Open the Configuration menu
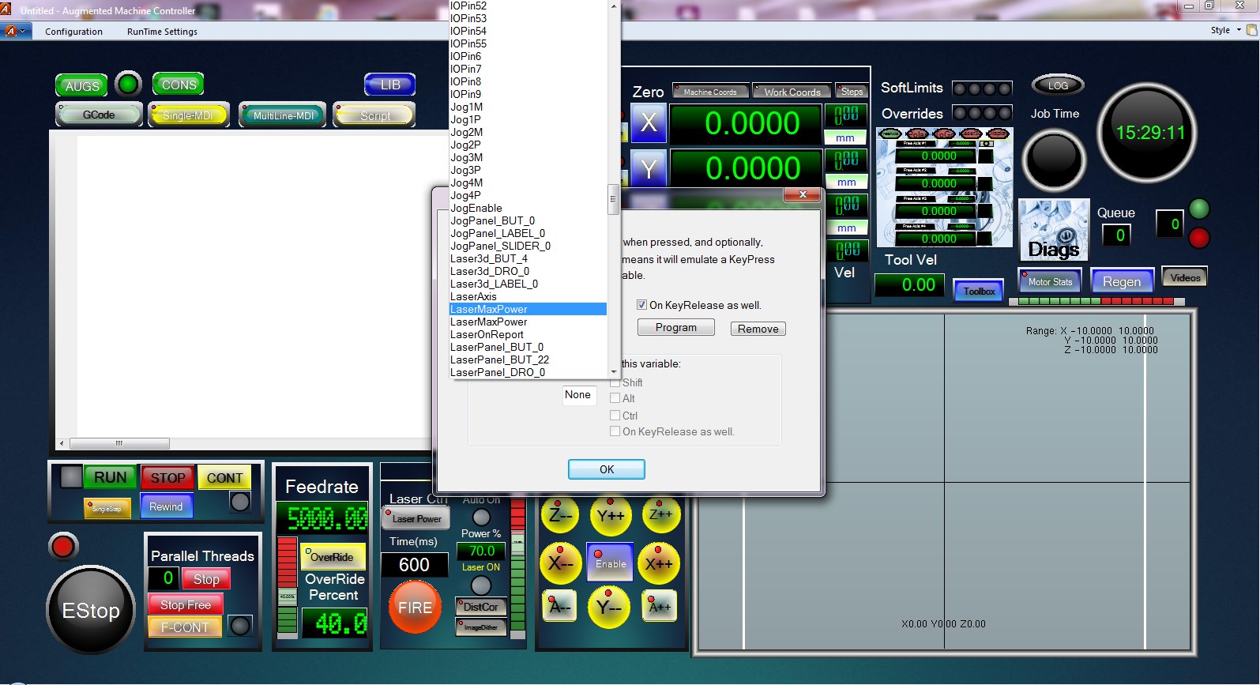1260x685 pixels. (73, 32)
